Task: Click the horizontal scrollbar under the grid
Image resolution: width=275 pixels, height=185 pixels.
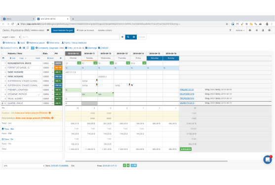Action: (x=147, y=161)
